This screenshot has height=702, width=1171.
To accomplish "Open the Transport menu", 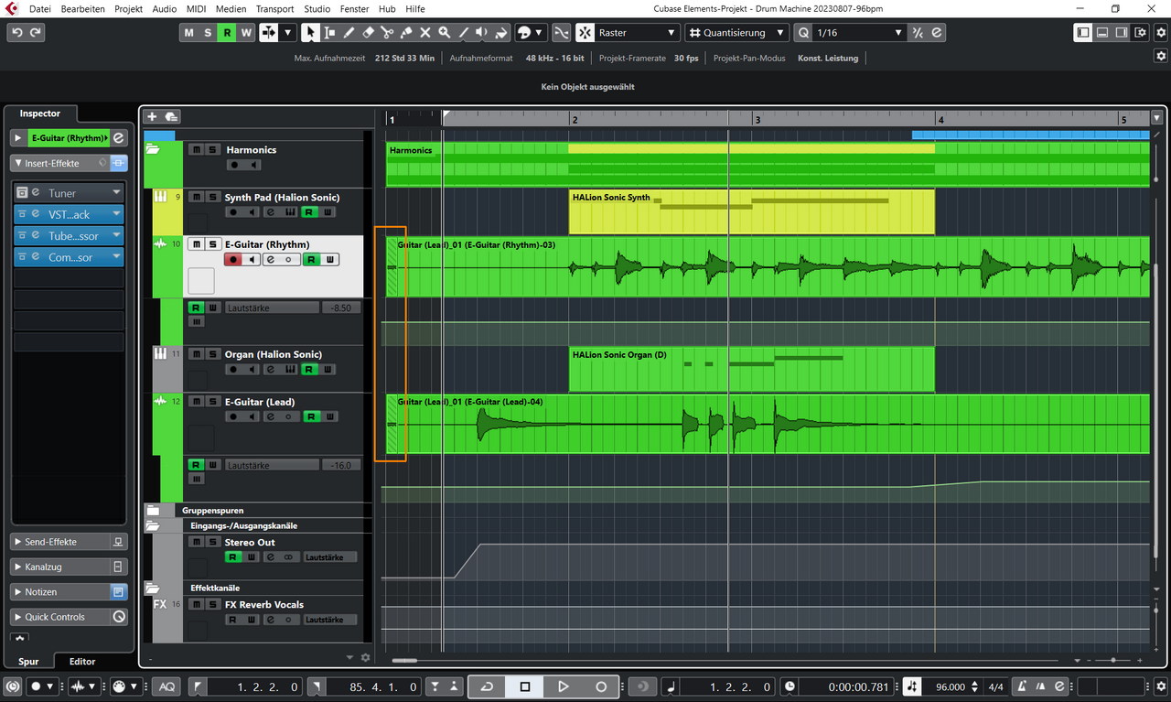I will point(274,8).
